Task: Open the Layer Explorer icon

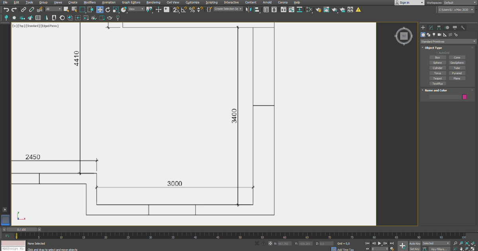Action: (x=274, y=10)
